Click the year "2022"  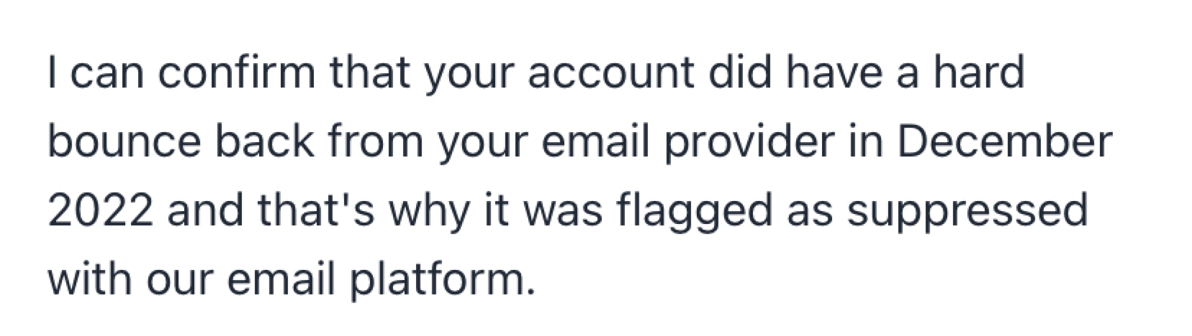[x=100, y=211]
